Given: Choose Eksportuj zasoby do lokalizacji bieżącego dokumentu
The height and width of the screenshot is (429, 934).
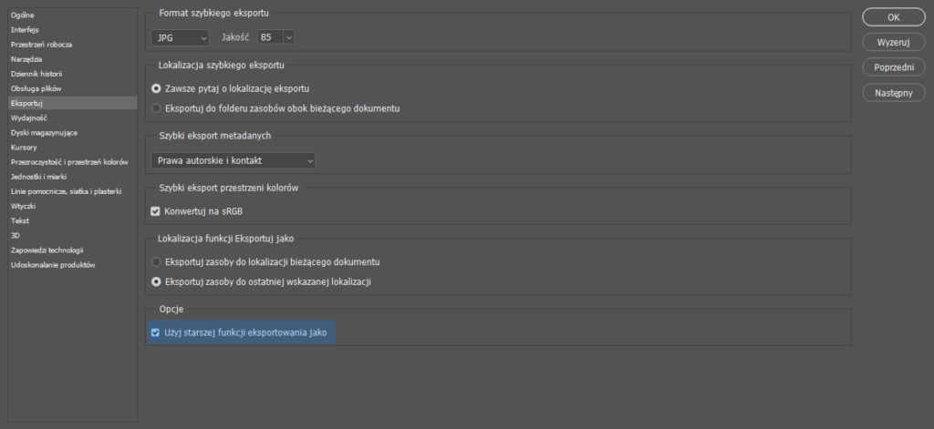Looking at the screenshot, I should tap(156, 262).
